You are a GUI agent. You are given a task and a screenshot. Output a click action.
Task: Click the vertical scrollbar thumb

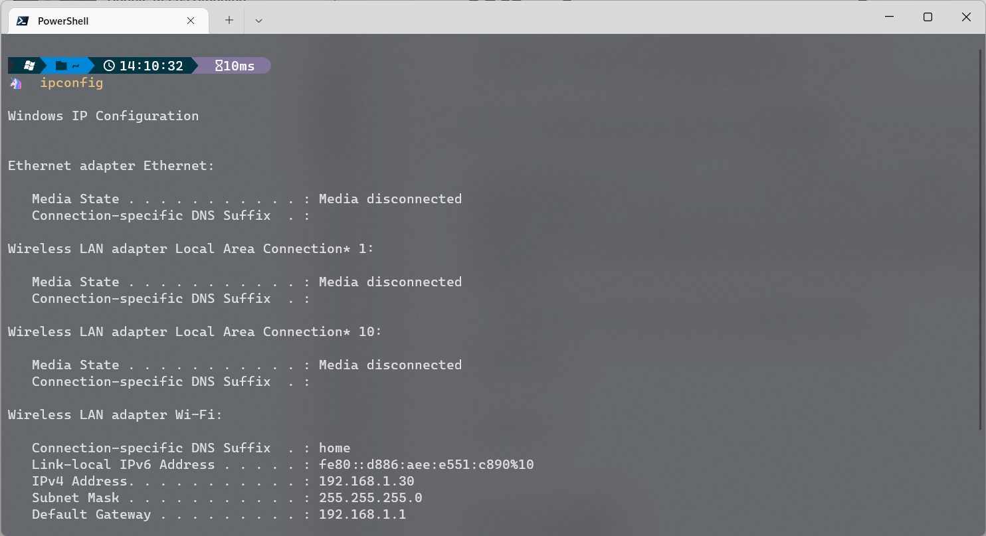(x=981, y=238)
